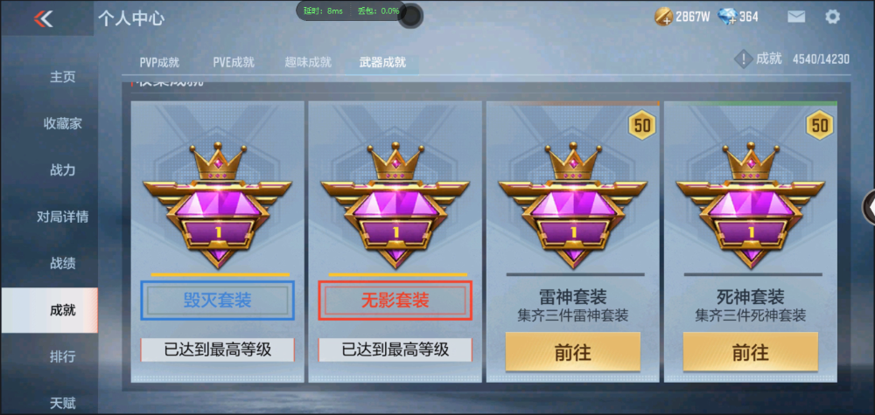
Task: Open 排行 from the sidebar
Action: (62, 356)
